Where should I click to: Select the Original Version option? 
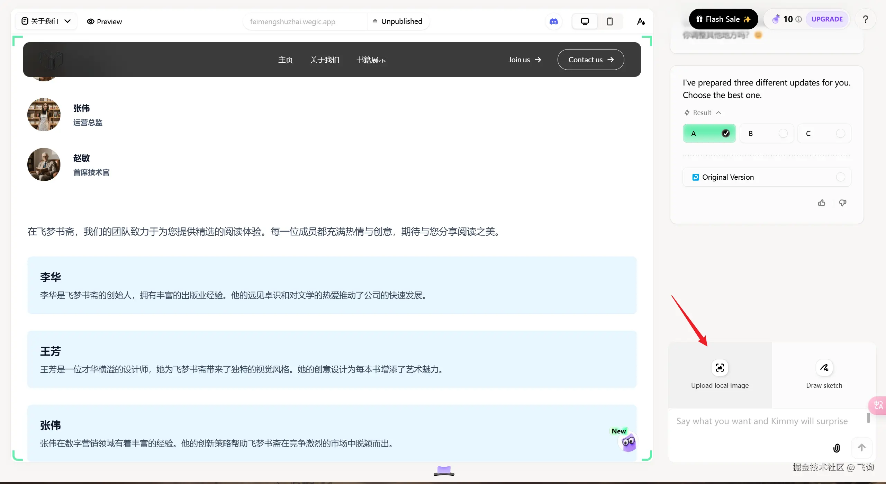(x=767, y=177)
